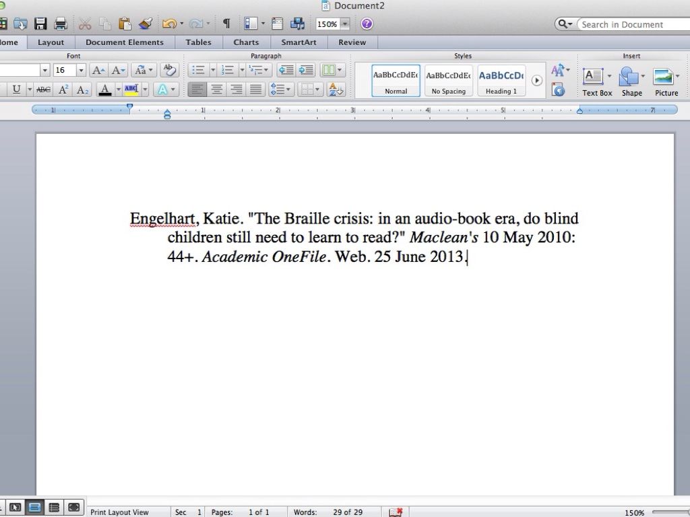The image size is (690, 517).
Task: Switch to the Document Elements tab
Action: pos(124,42)
